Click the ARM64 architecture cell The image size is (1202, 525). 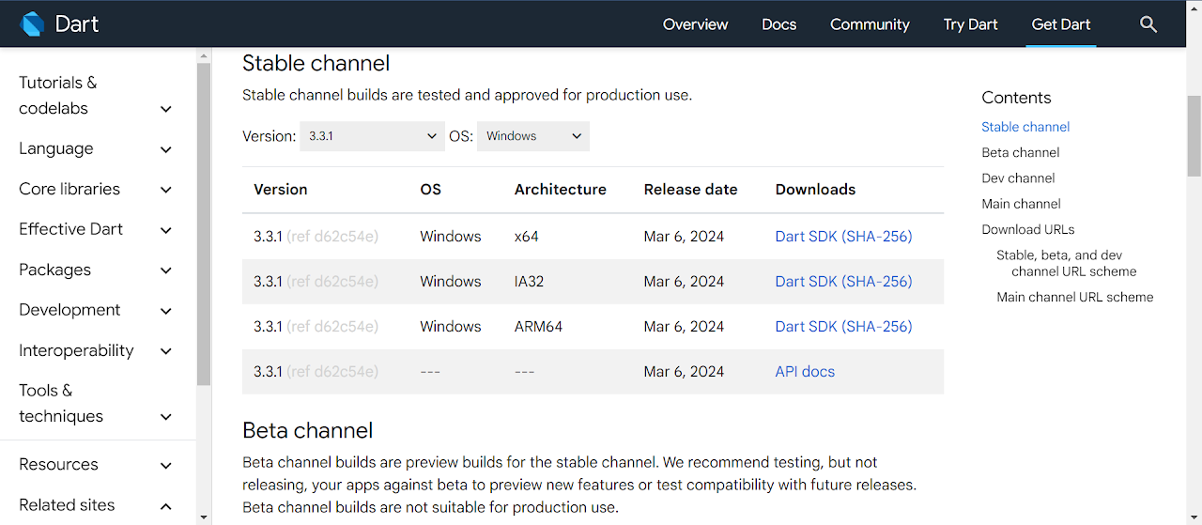(538, 327)
